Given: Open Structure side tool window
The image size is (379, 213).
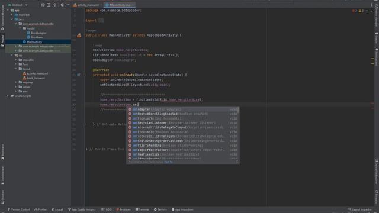Looking at the screenshot, I should click(2, 197).
